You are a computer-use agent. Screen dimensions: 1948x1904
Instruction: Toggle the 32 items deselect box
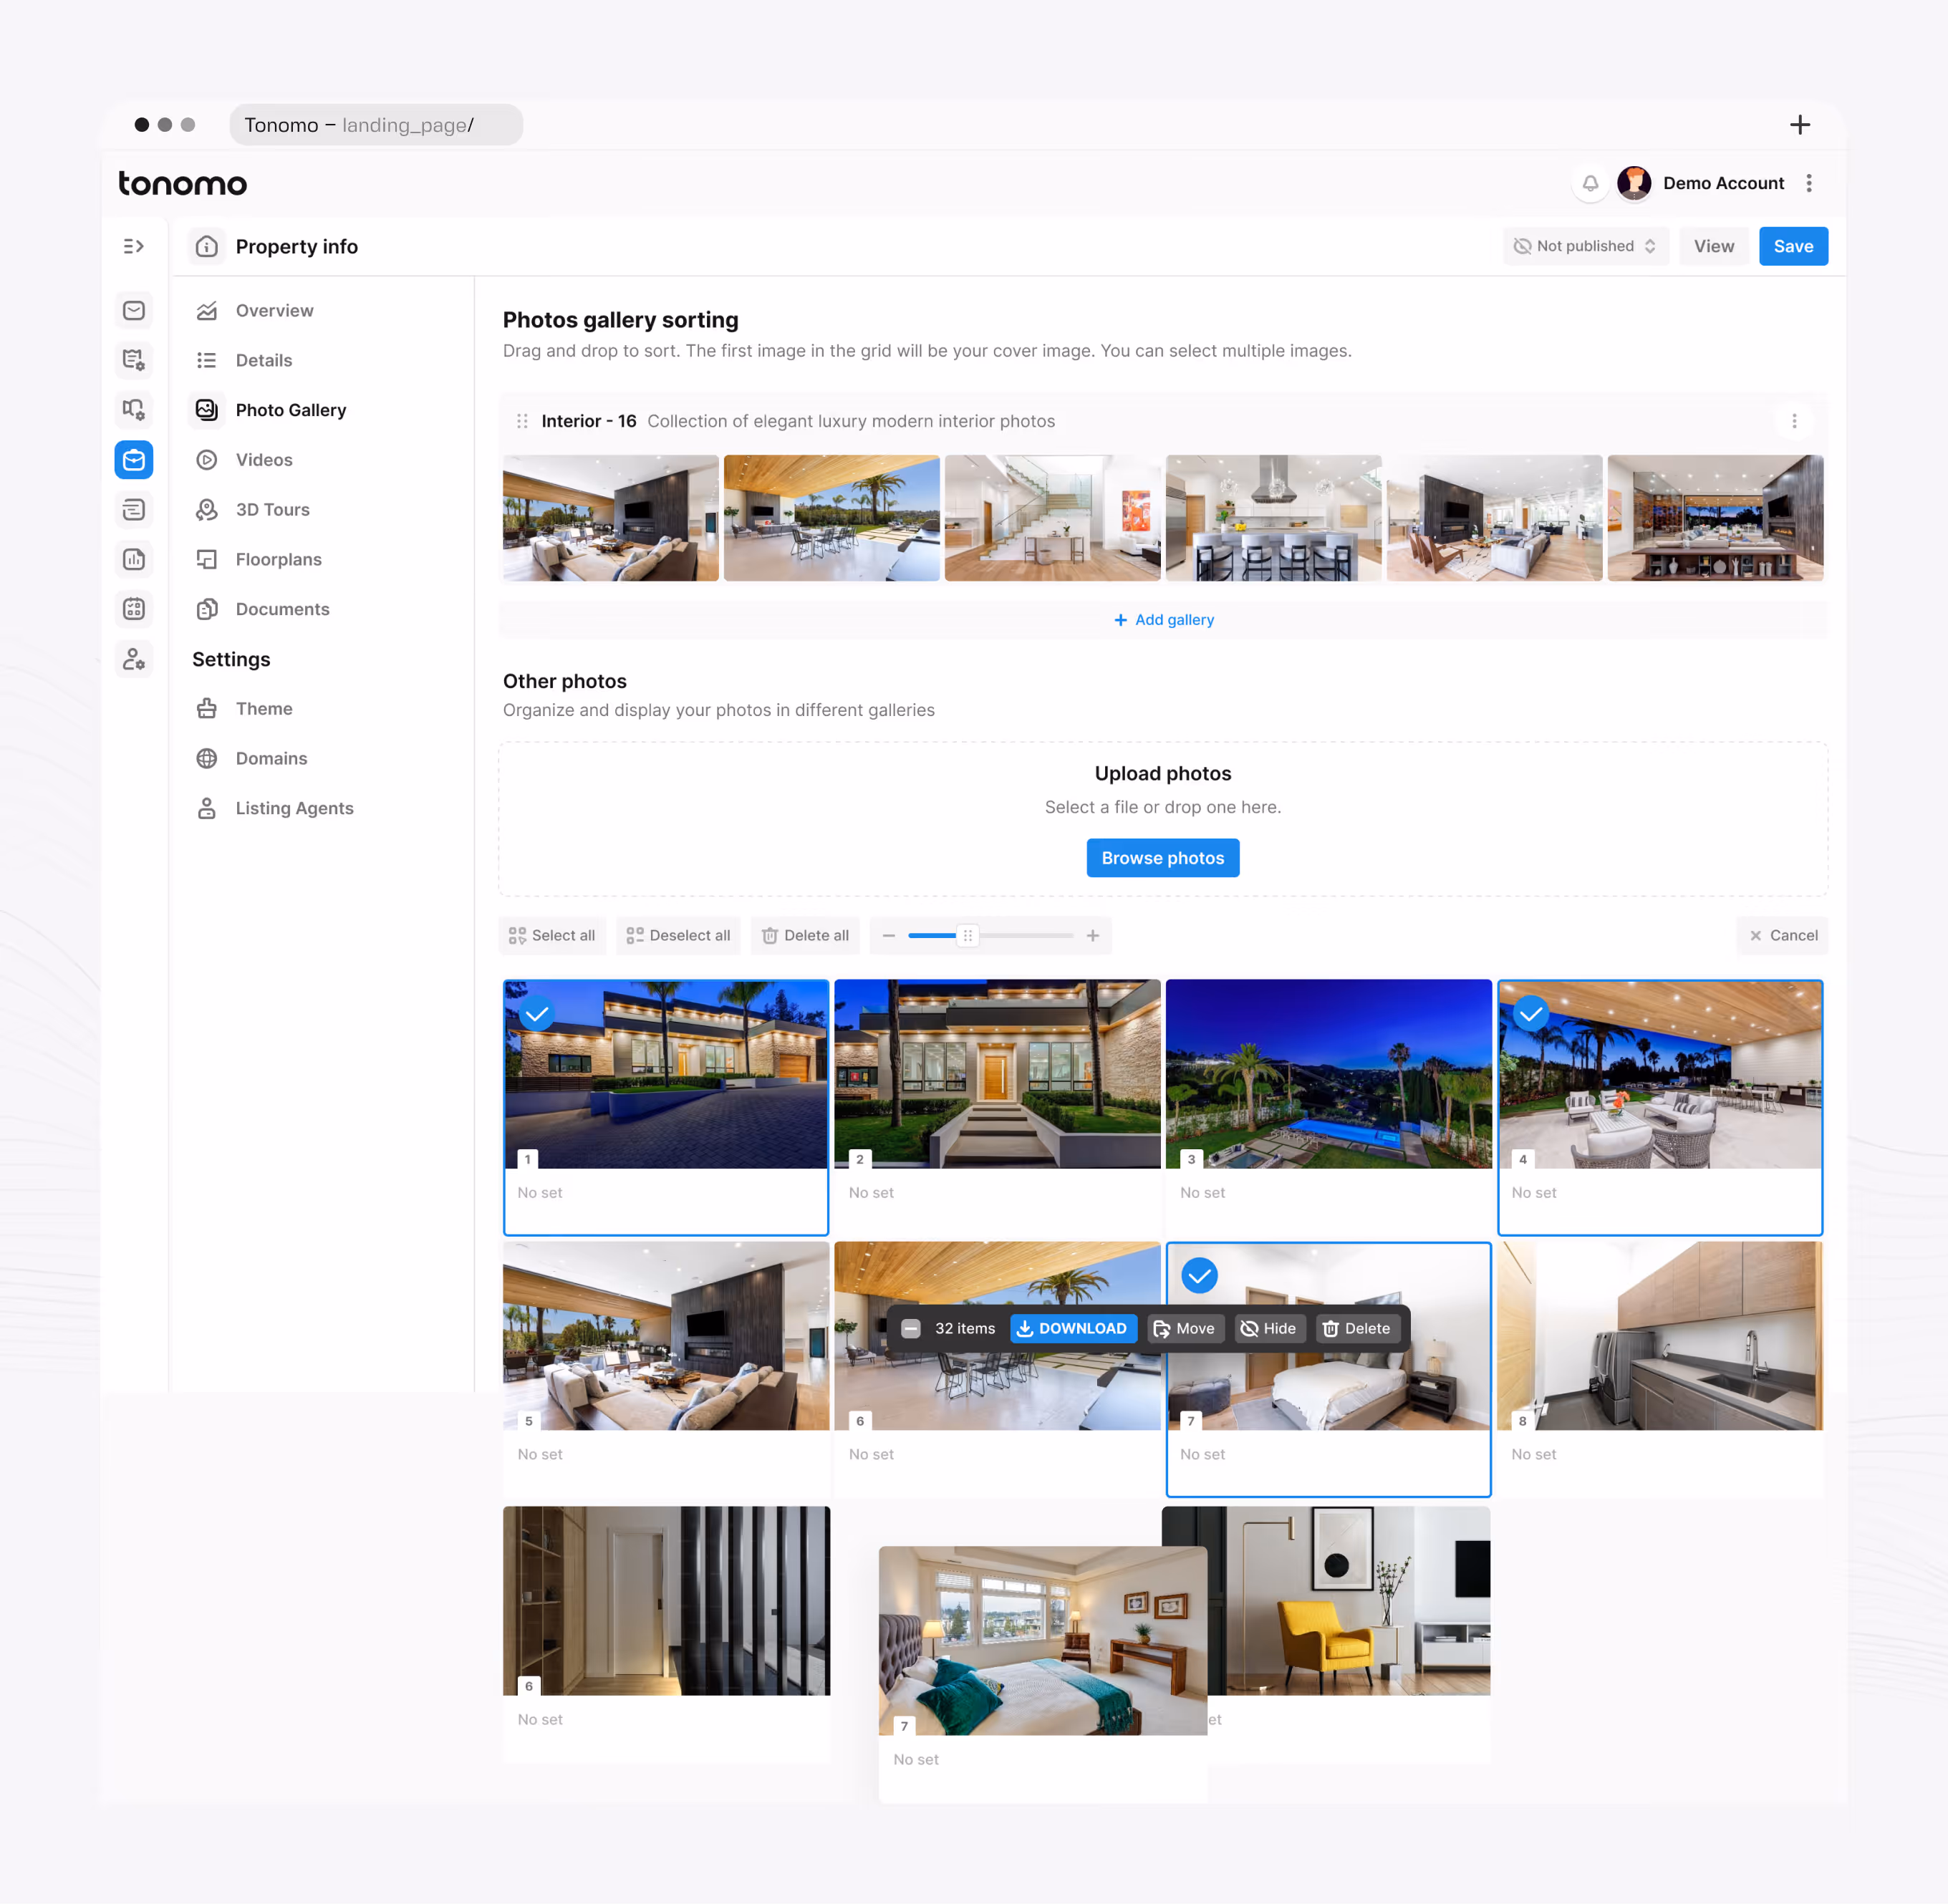[911, 1328]
